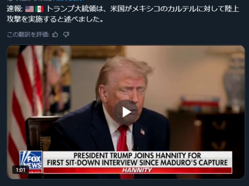Click the gold picture frame in the video

98,51
